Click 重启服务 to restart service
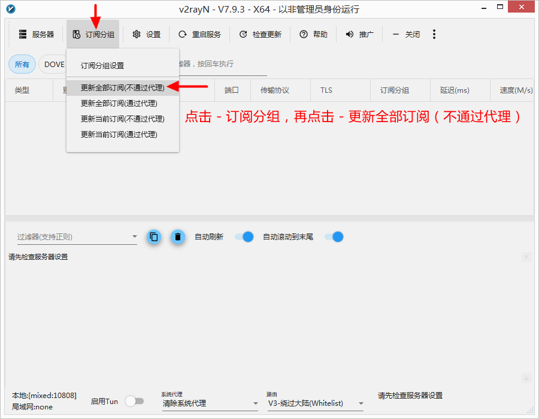This screenshot has height=419, width=539. click(x=199, y=34)
